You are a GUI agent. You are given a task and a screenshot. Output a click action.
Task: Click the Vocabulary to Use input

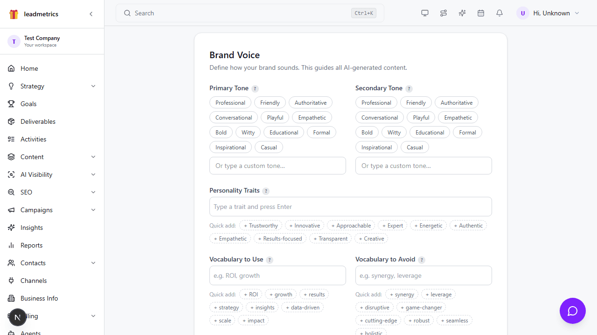click(x=278, y=275)
